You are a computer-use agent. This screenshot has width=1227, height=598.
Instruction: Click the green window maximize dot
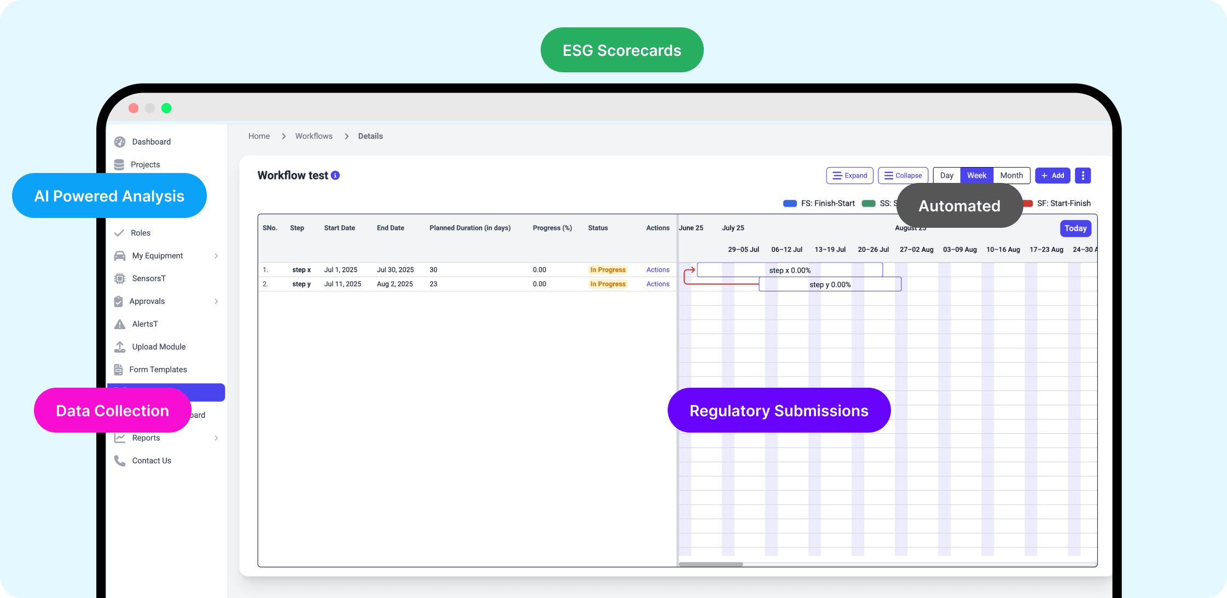tap(166, 108)
